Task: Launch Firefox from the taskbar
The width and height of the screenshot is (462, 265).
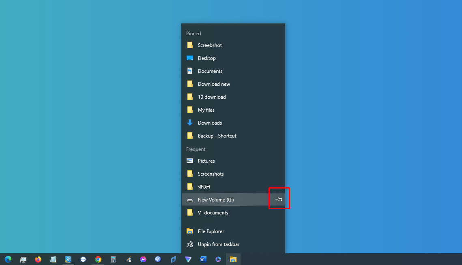Action: pos(38,259)
